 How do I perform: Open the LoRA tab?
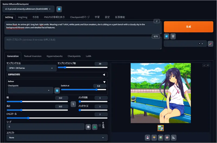[x=88, y=56]
